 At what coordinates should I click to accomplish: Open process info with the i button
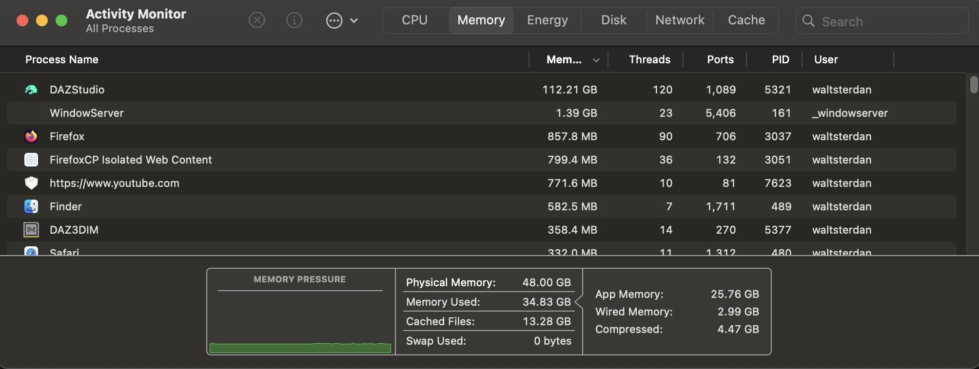294,20
